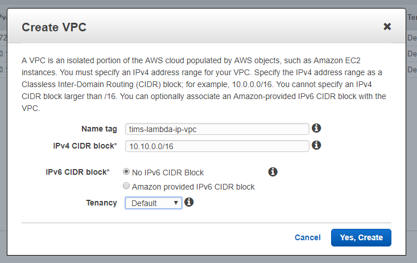Viewport: 417px width, 263px height.
Task: Click info icon next to IPv4 CIDR field
Action: point(317,145)
